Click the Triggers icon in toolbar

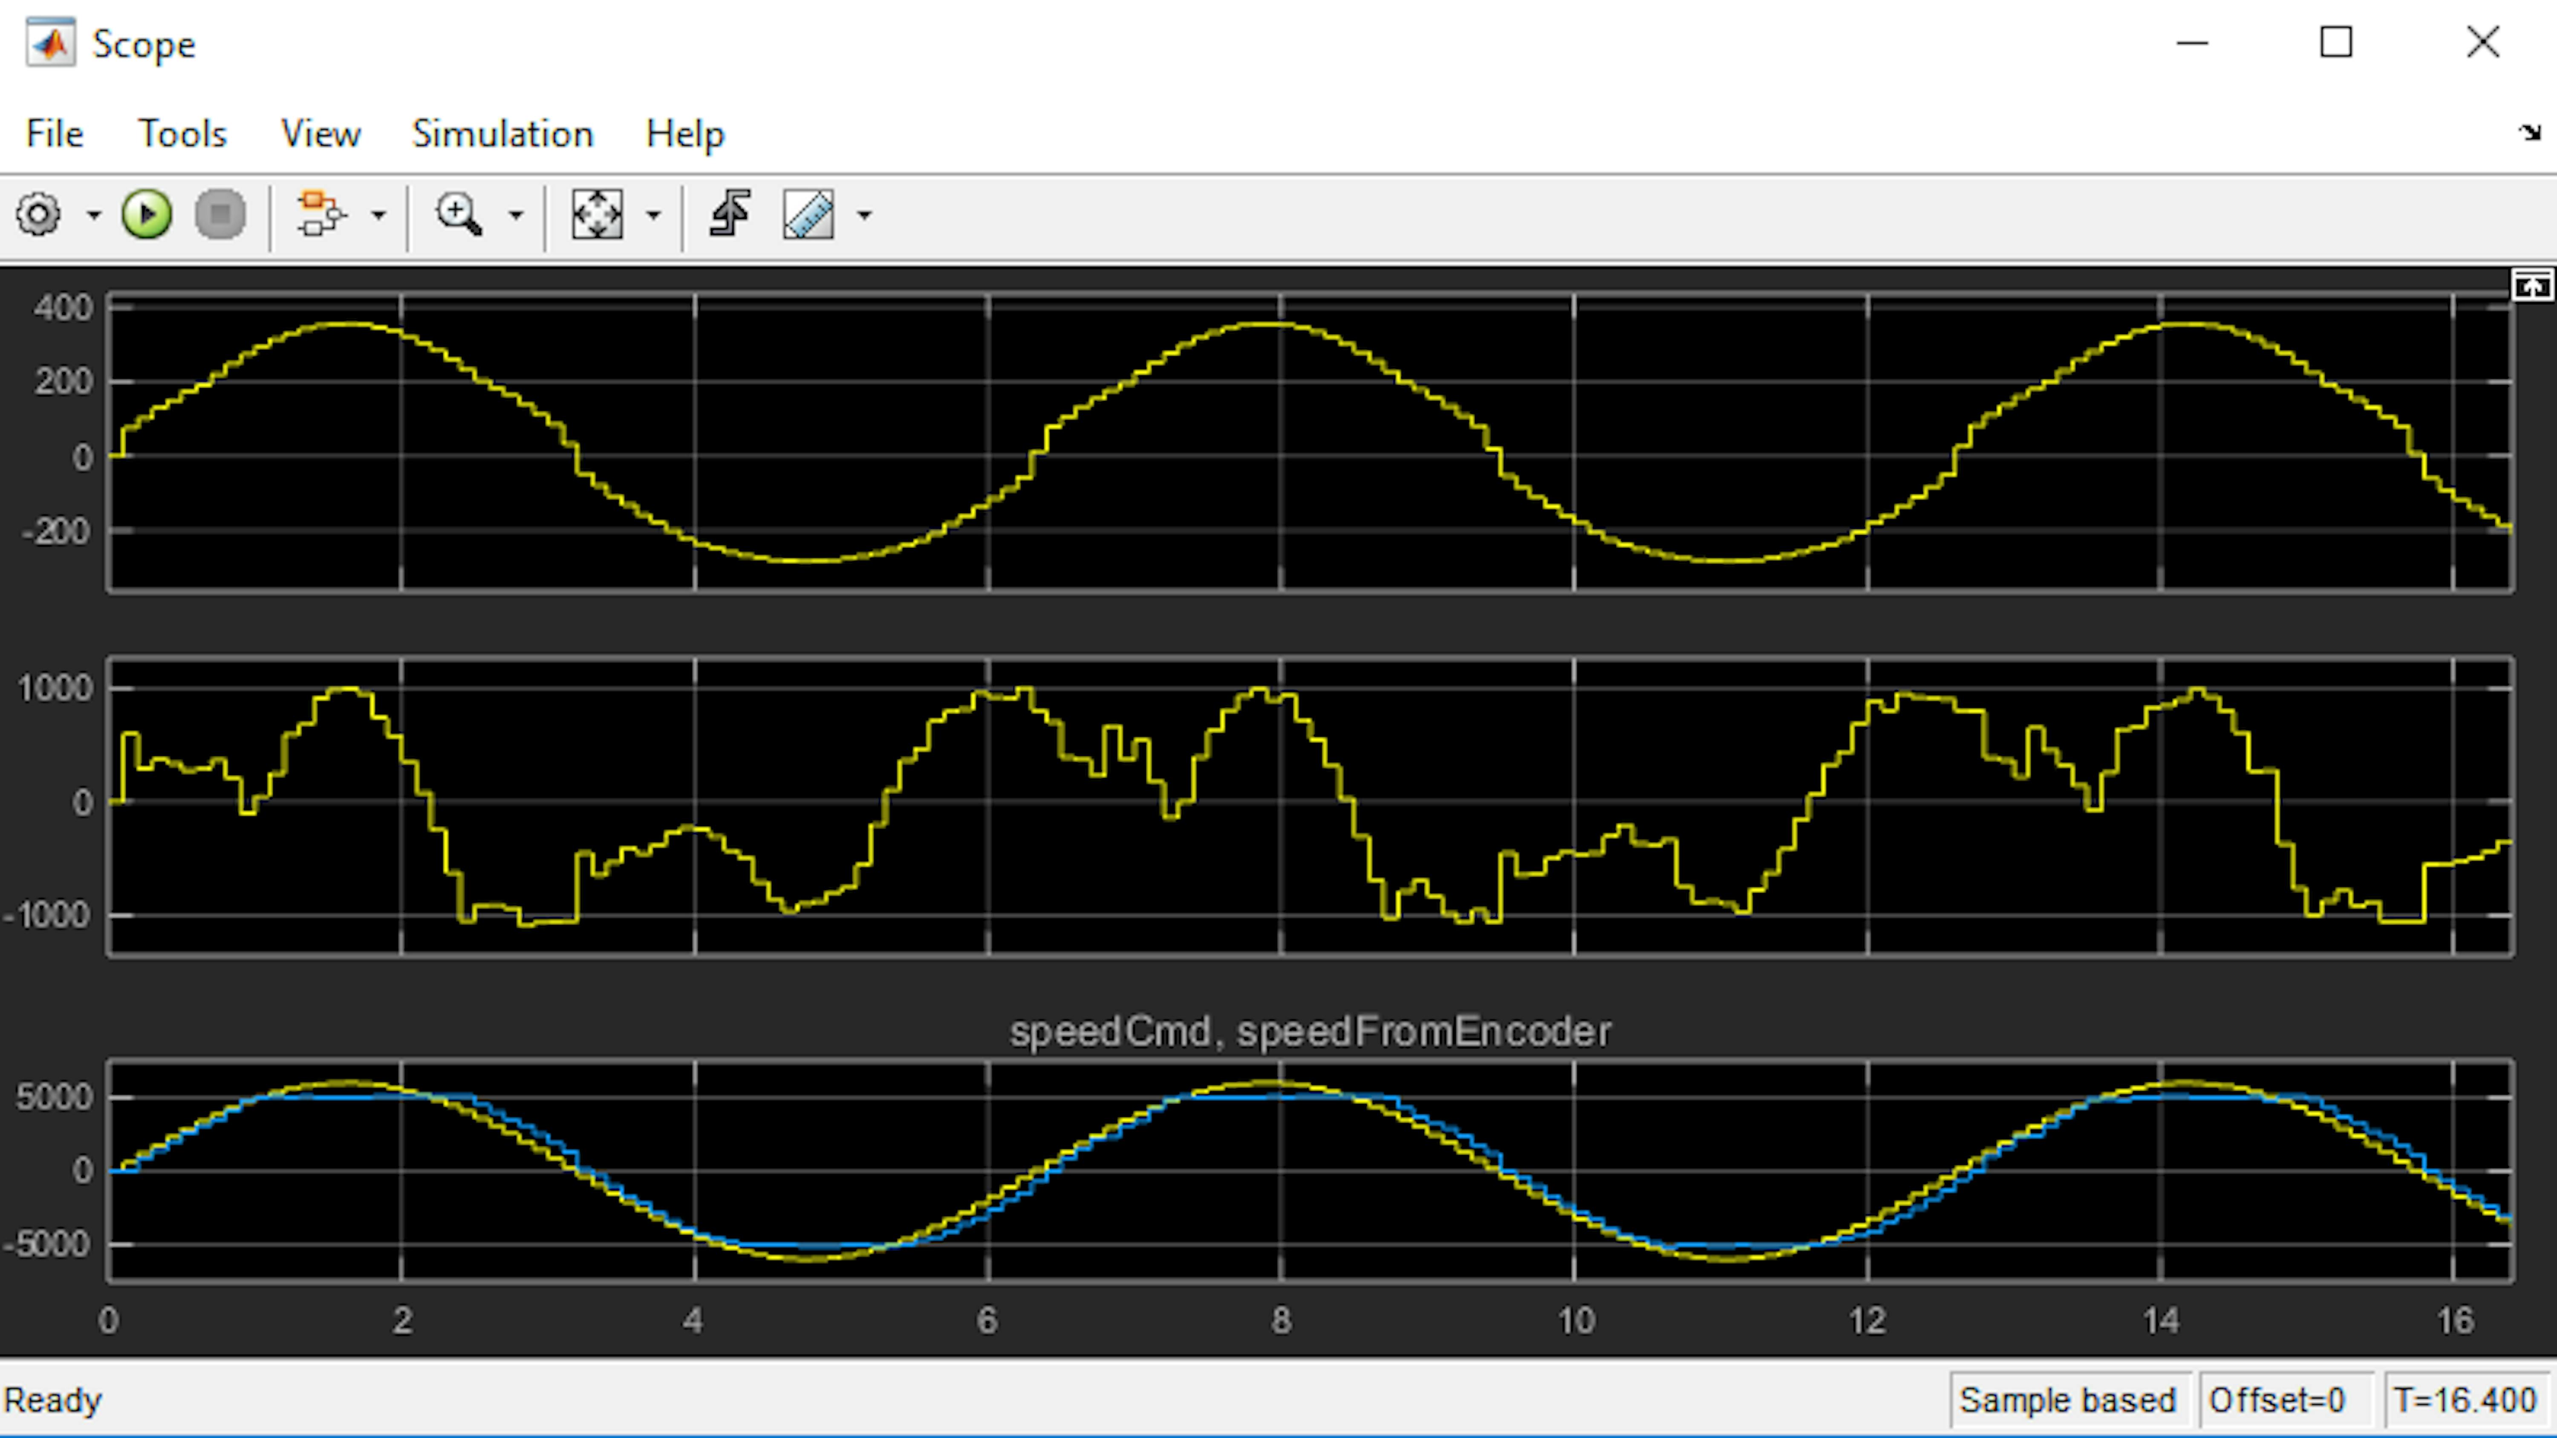730,214
